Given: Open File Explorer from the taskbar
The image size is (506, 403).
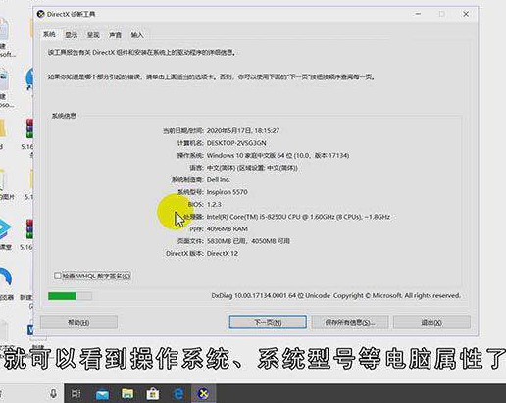Looking at the screenshot, I should 127,394.
